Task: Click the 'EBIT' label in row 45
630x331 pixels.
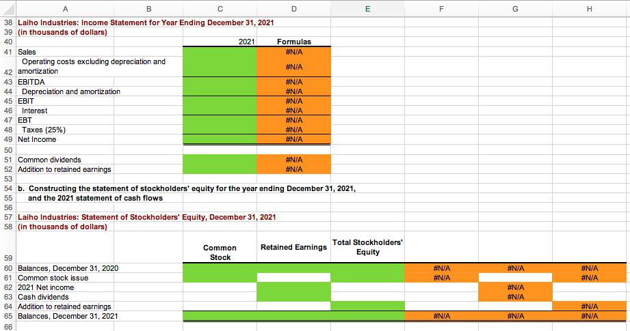Action: [x=26, y=101]
